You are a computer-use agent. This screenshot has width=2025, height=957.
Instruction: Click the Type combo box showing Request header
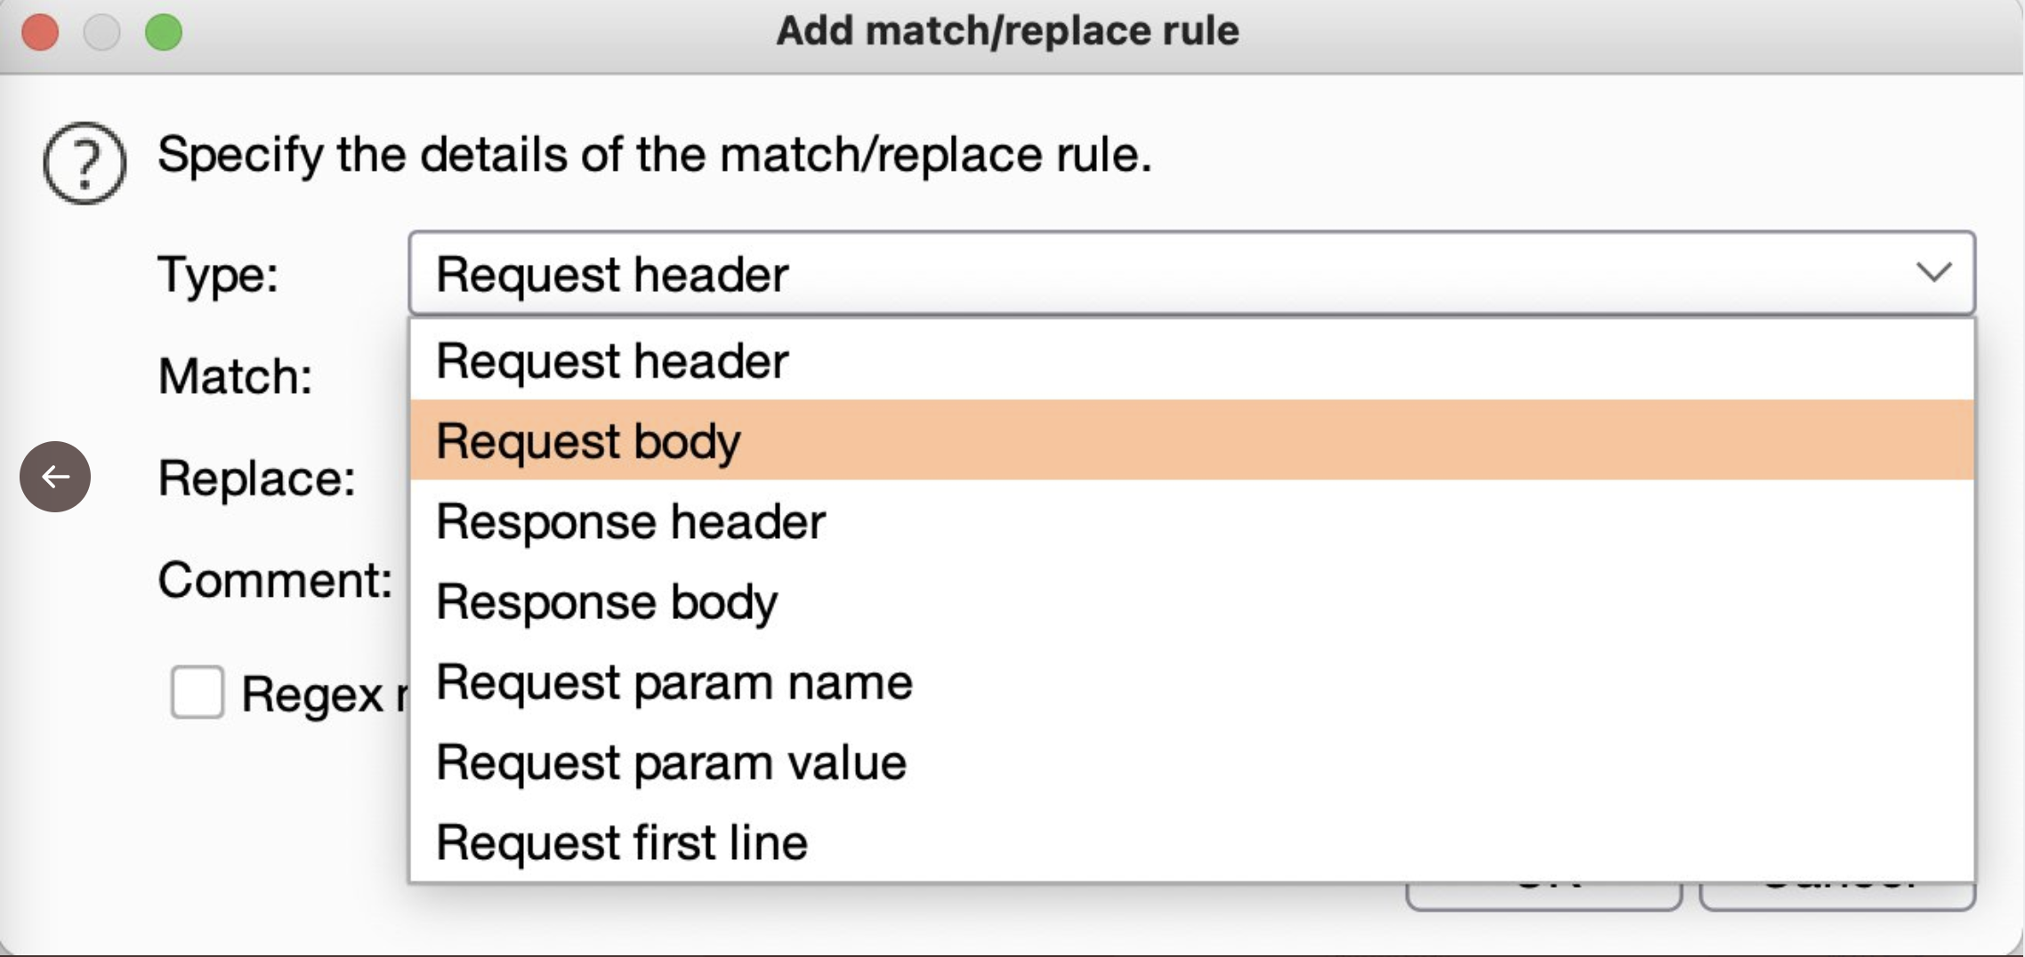tap(1157, 273)
